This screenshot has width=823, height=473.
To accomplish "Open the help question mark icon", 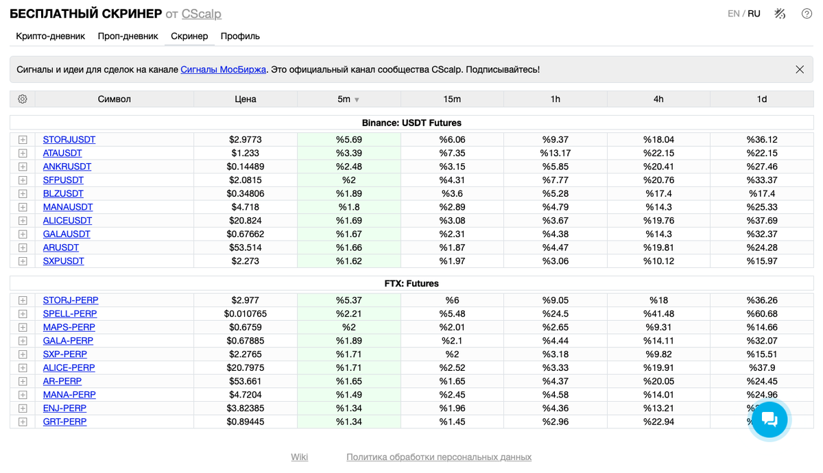I will click(807, 14).
